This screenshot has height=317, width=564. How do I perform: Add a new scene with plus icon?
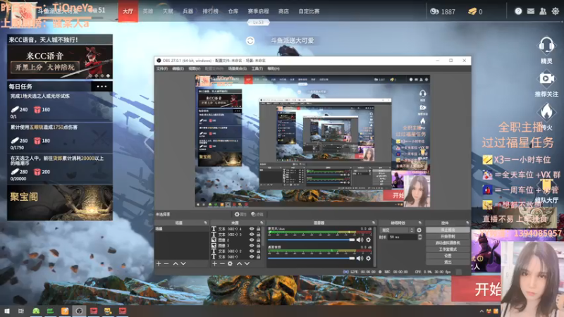[x=159, y=263]
